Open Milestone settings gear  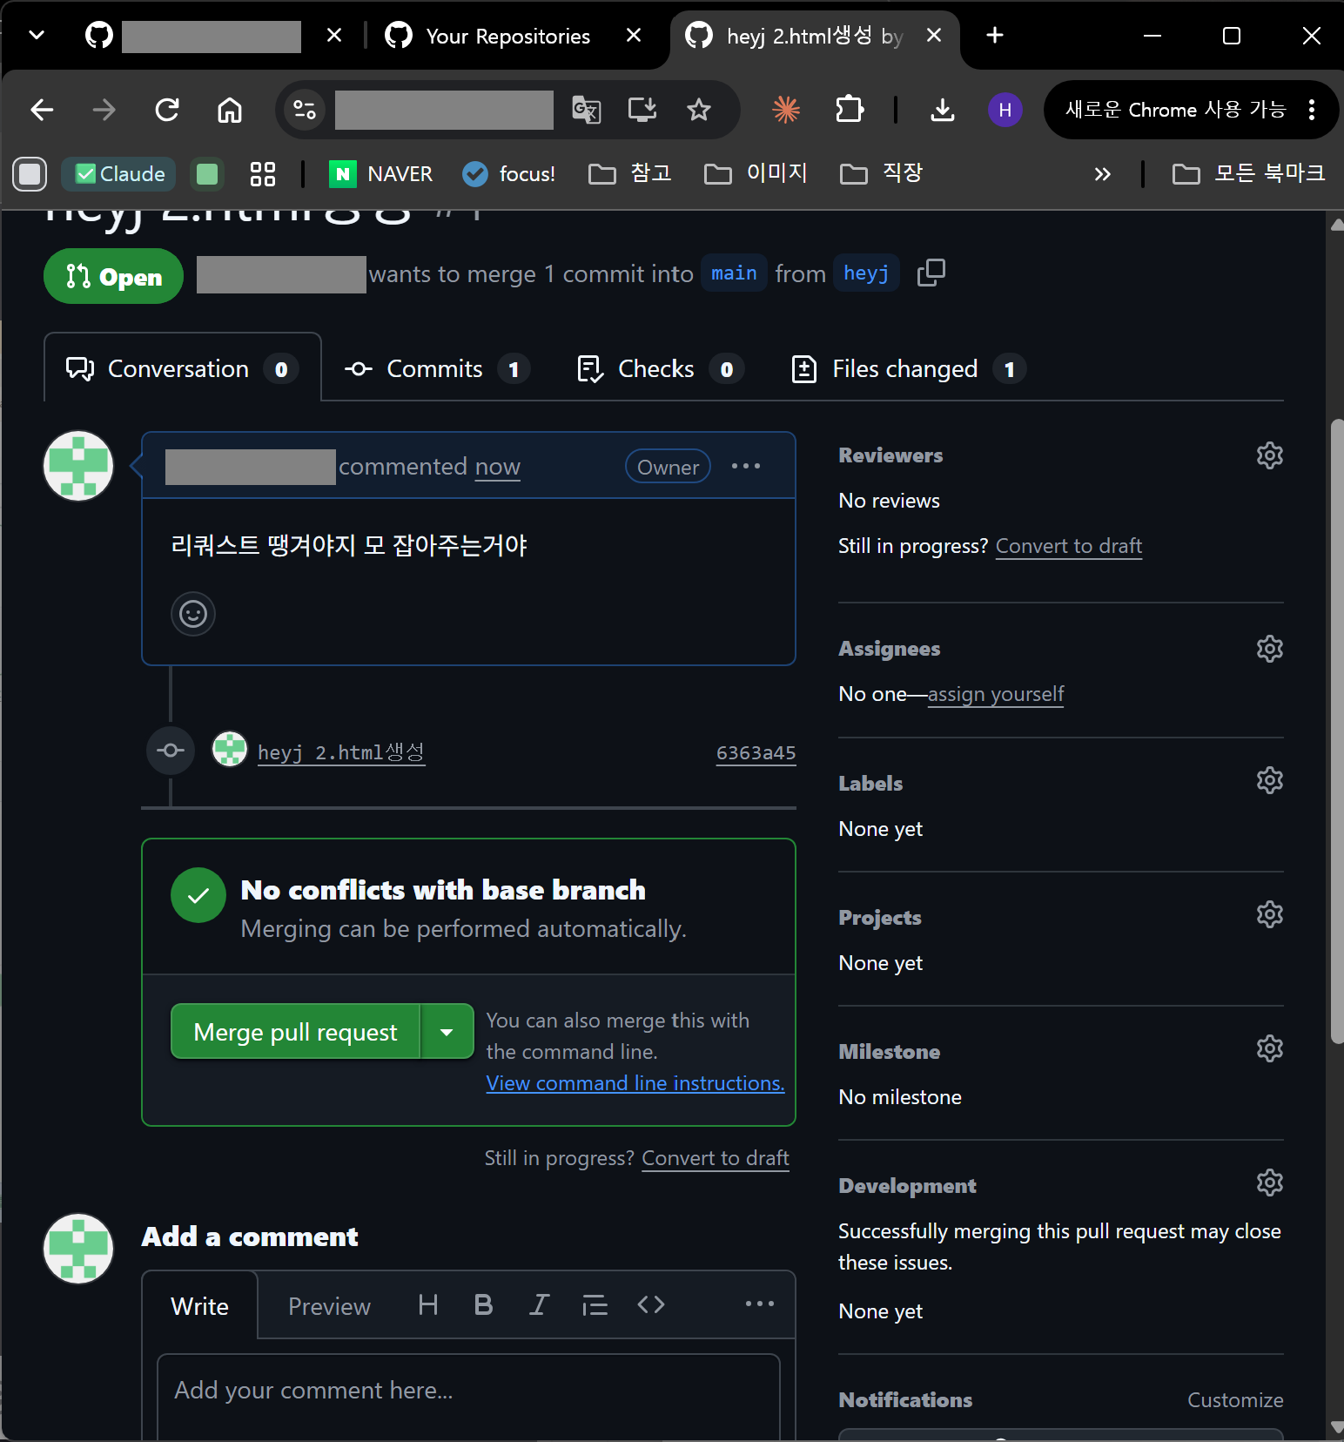(1269, 1048)
